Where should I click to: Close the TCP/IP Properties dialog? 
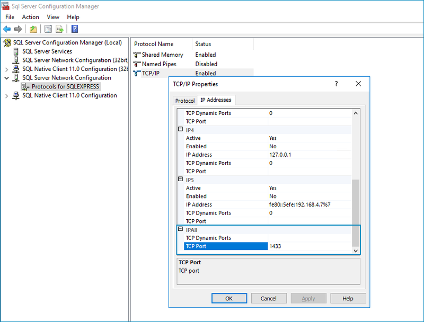[x=358, y=84]
